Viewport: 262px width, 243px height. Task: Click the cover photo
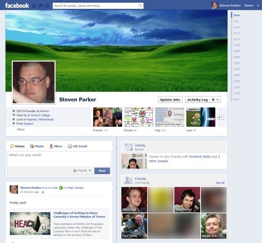click(x=116, y=51)
